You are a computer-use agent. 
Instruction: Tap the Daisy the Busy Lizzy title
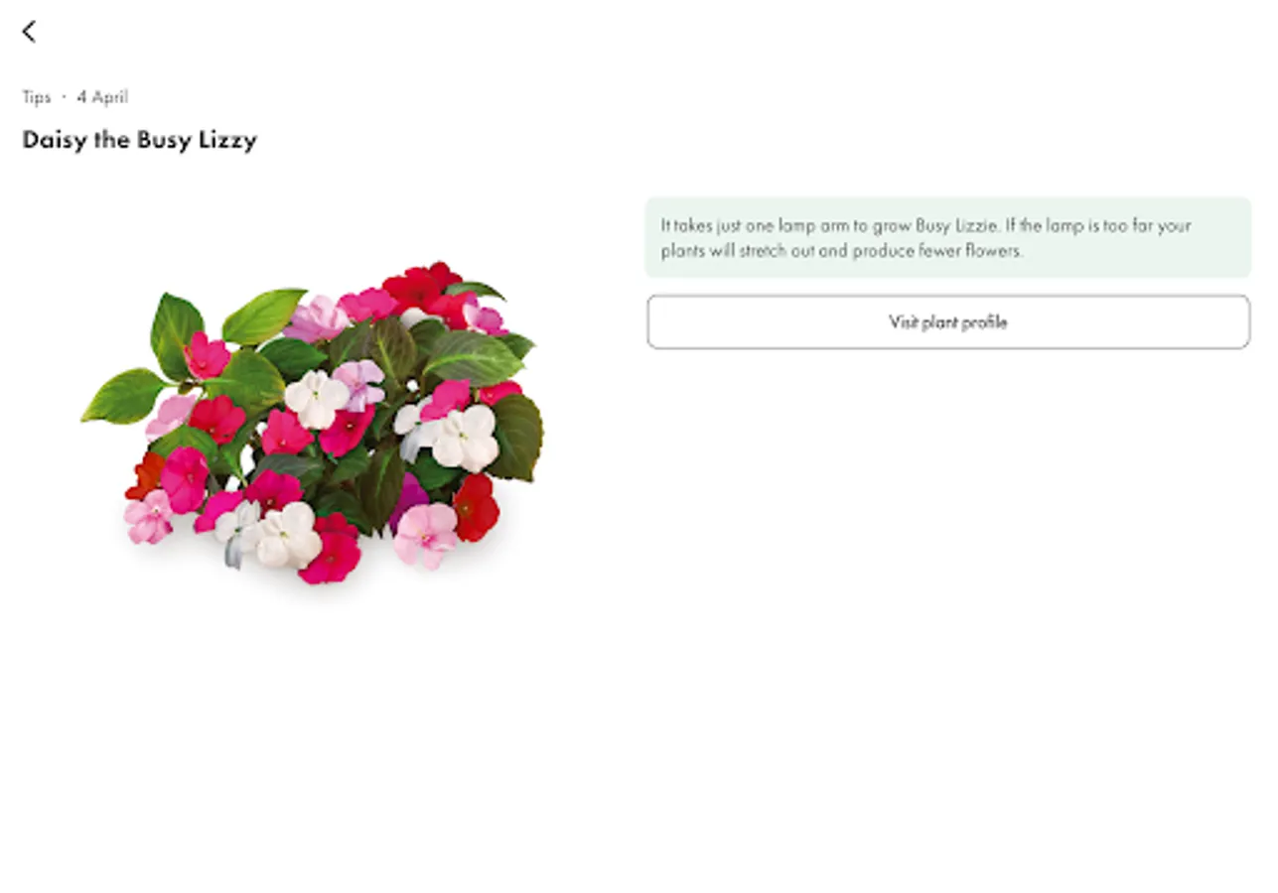139,140
